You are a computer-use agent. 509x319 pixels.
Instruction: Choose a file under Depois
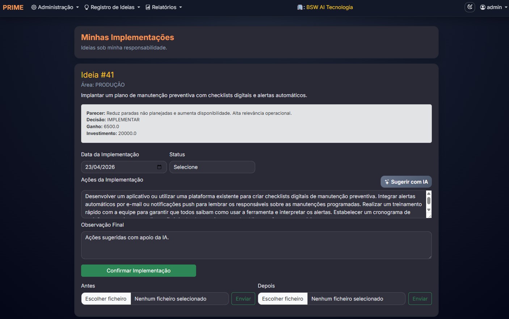[283, 299]
